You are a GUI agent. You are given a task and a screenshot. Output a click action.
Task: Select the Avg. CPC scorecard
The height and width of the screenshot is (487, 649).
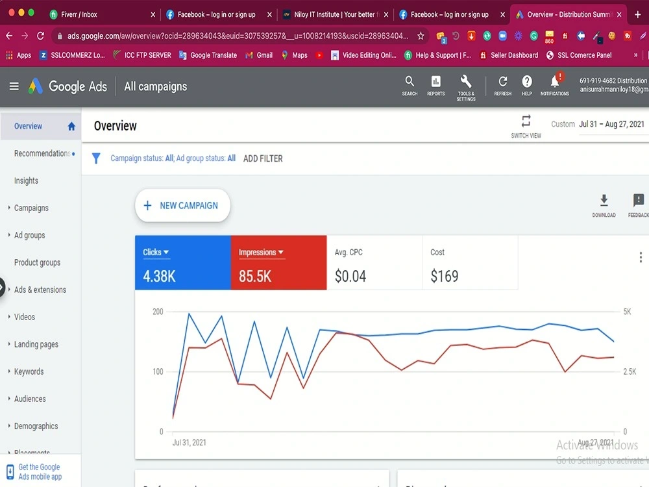(374, 262)
